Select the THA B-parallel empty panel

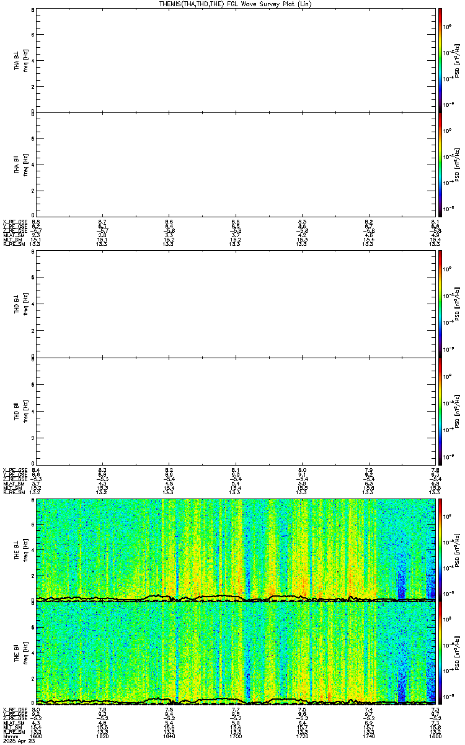235,165
